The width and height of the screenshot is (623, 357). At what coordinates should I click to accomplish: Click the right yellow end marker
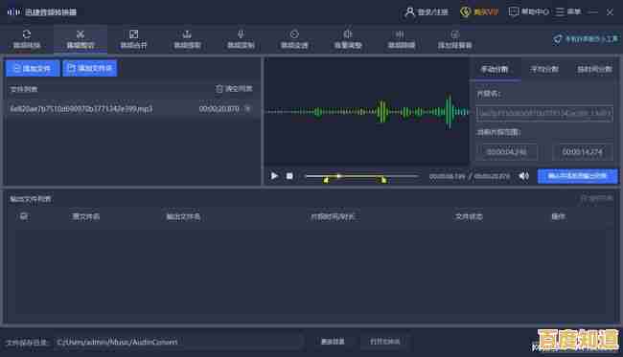pos(383,180)
